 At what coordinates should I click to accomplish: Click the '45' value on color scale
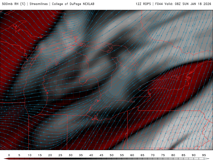(101, 155)
